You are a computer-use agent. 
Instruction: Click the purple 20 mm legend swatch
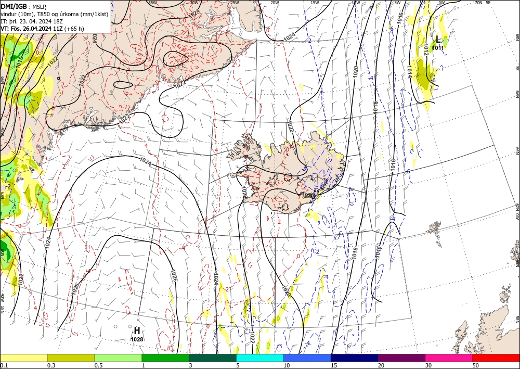click(x=401, y=358)
